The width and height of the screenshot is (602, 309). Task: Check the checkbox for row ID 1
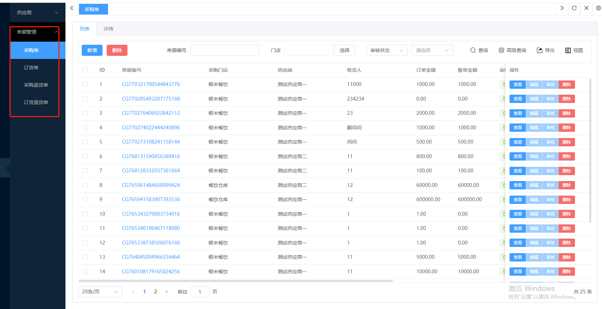[85, 84]
